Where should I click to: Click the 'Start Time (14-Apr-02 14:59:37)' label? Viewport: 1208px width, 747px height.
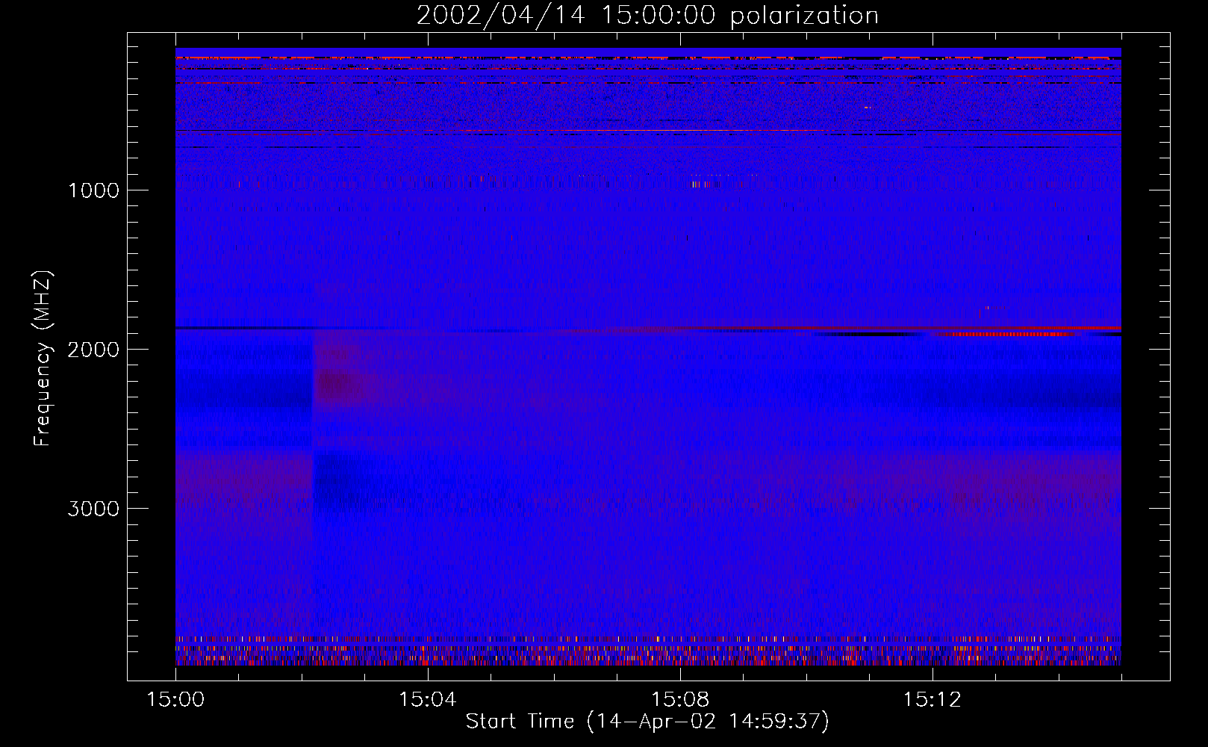coord(647,722)
